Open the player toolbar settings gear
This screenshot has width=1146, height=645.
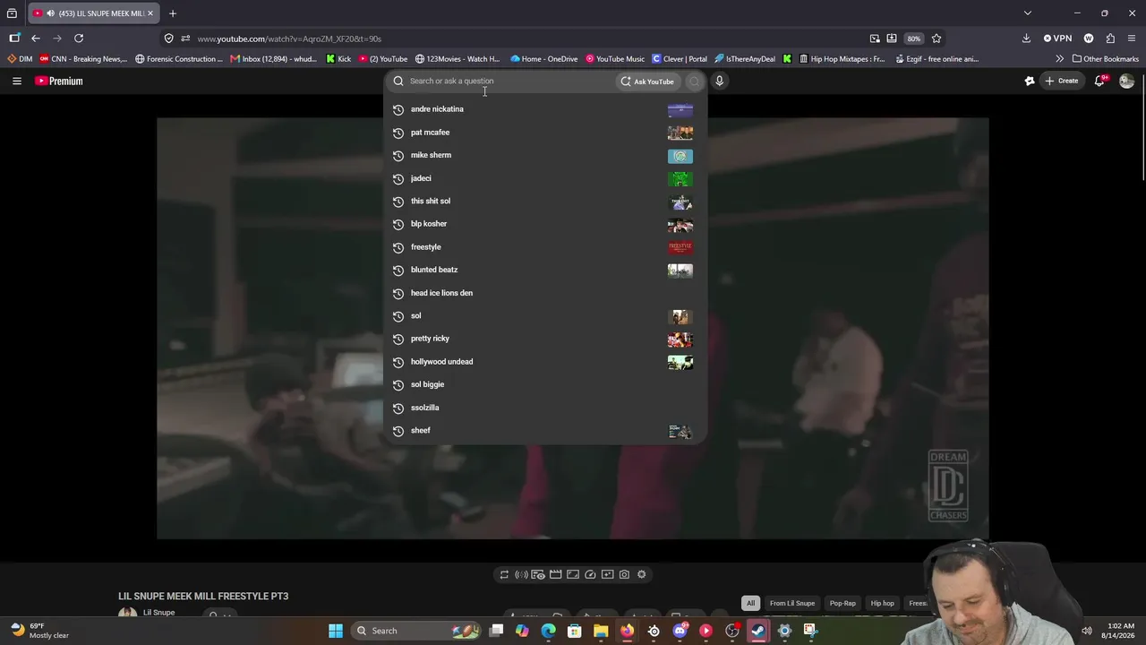tap(642, 574)
